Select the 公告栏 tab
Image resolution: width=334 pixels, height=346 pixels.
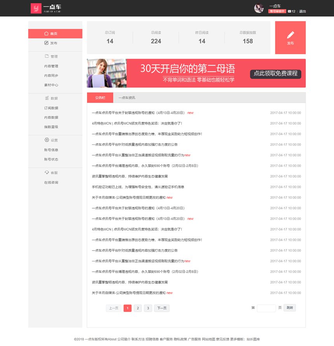click(x=100, y=98)
